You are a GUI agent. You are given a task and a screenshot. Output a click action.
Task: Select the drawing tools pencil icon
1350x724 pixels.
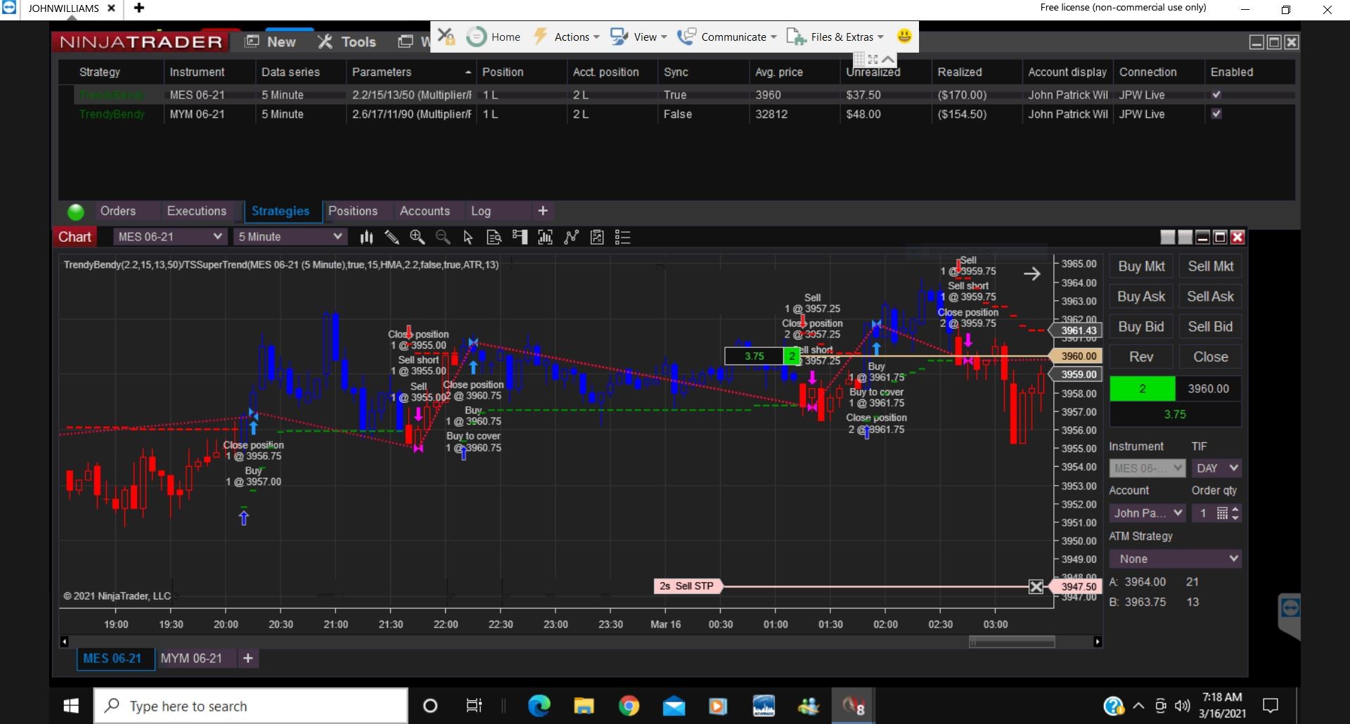coord(392,238)
